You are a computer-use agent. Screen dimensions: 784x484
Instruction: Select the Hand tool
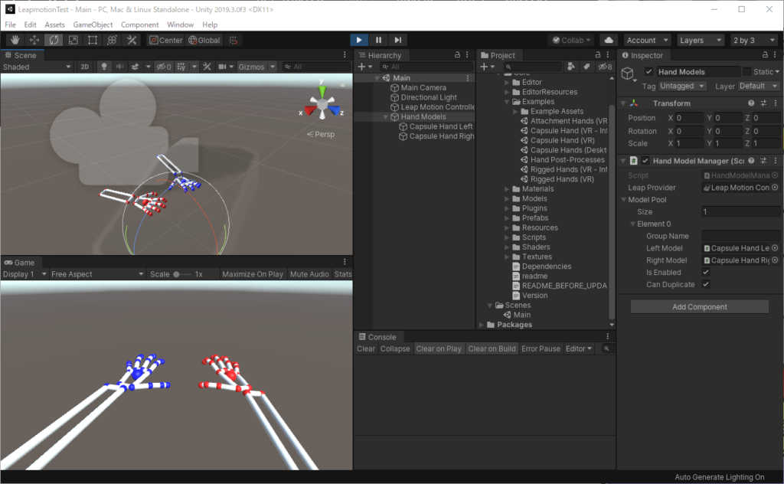[15, 40]
